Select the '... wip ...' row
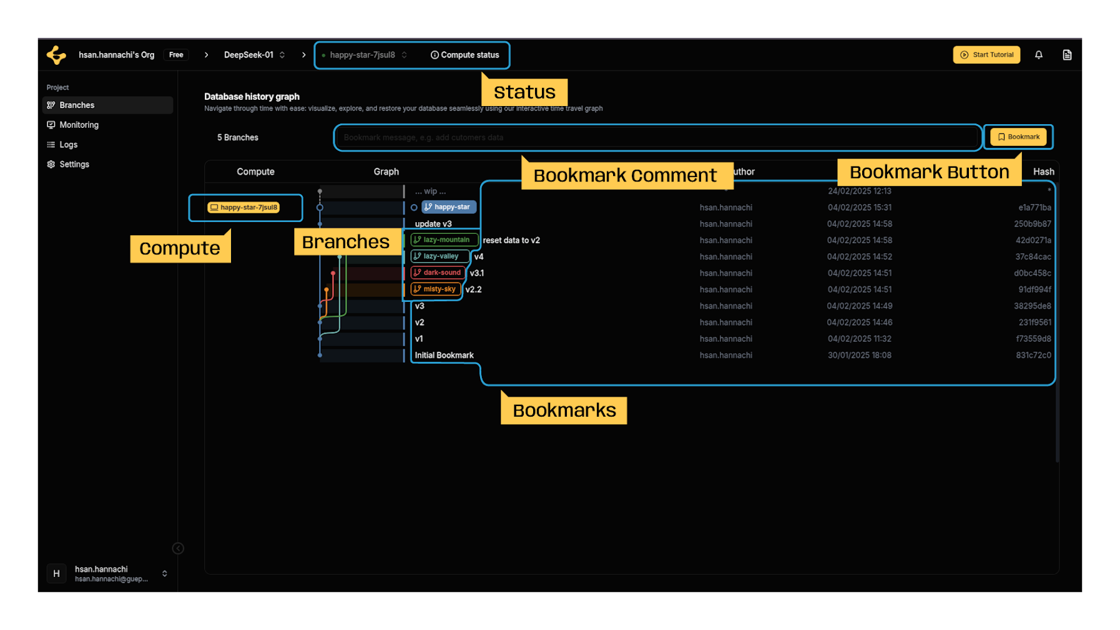 (431, 191)
